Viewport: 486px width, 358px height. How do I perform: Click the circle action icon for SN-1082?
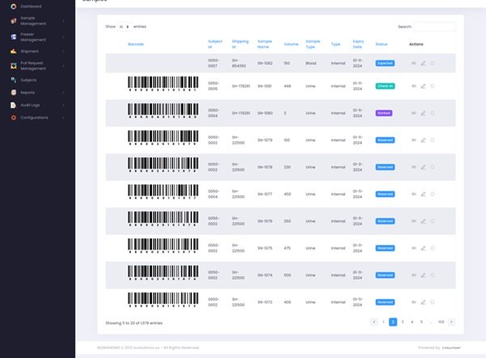pyautogui.click(x=433, y=63)
